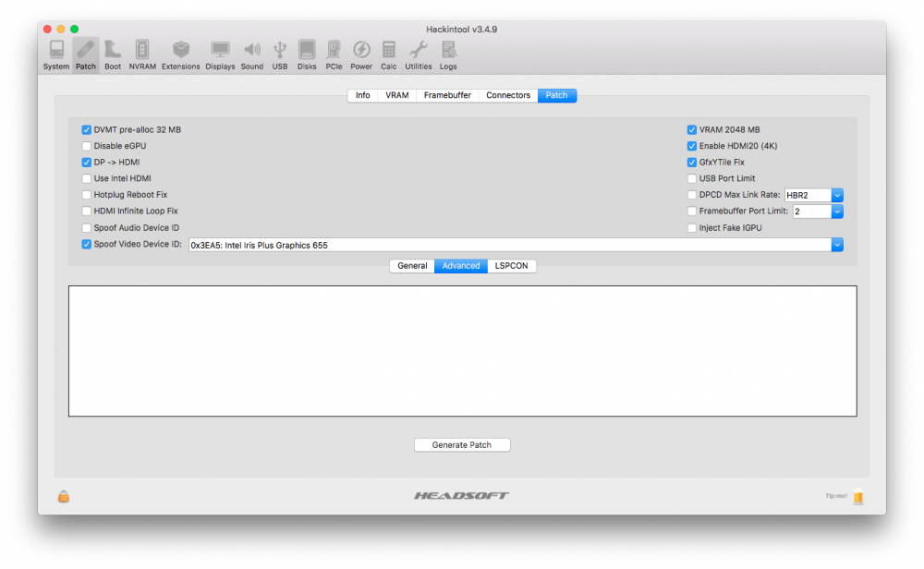Open the Sound toolbar icon
The image size is (924, 569).
(251, 55)
